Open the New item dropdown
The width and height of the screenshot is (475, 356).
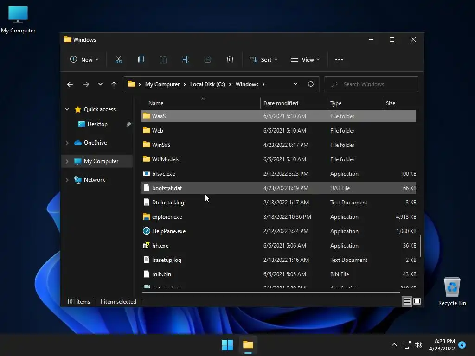84,60
